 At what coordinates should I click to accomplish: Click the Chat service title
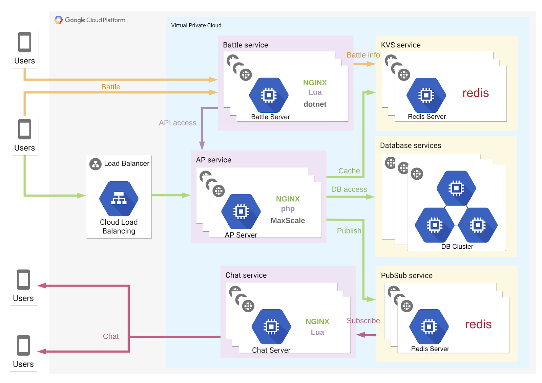pos(246,275)
